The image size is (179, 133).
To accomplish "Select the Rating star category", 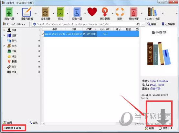I will [12, 56].
